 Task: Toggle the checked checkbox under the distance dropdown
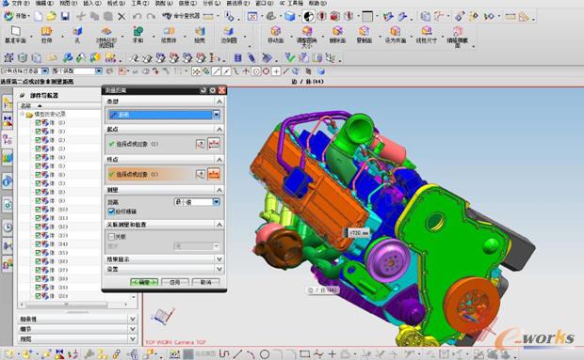(x=111, y=211)
